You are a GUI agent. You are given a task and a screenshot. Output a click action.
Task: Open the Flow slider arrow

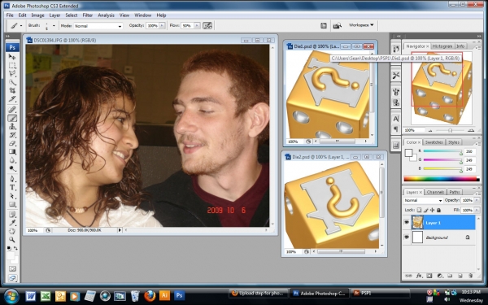pos(197,26)
